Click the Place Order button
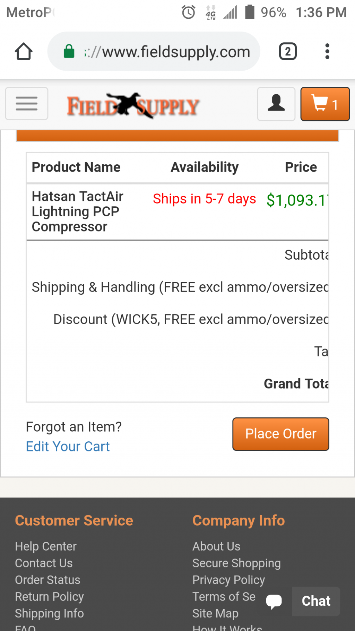The image size is (355, 631). point(280,434)
